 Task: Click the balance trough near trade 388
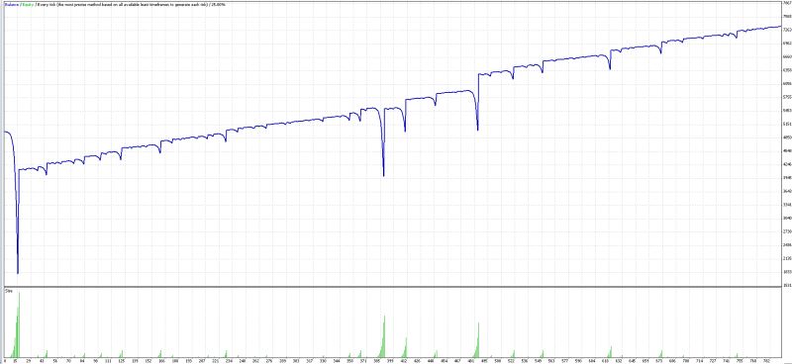point(384,175)
